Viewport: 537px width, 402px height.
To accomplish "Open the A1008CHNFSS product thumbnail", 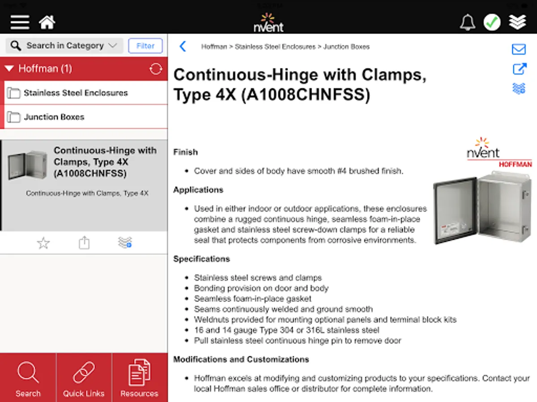I will 27,165.
